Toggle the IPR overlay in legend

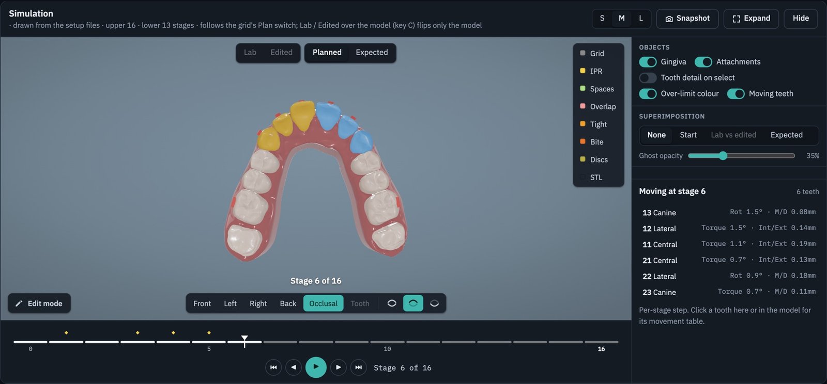598,71
